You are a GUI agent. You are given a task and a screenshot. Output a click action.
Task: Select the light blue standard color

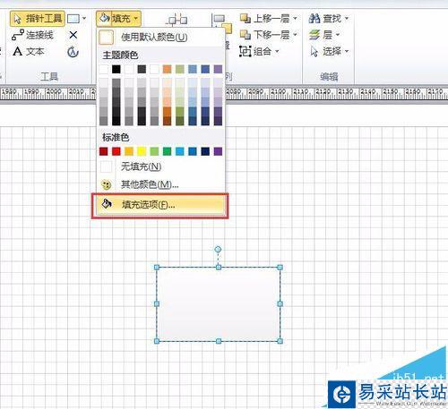pos(180,151)
